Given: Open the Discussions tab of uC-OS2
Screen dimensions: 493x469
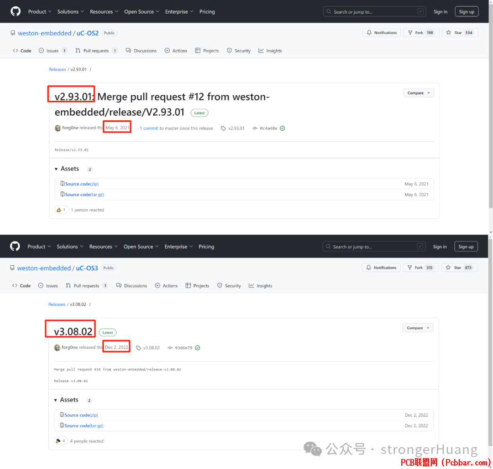Looking at the screenshot, I should [x=141, y=51].
